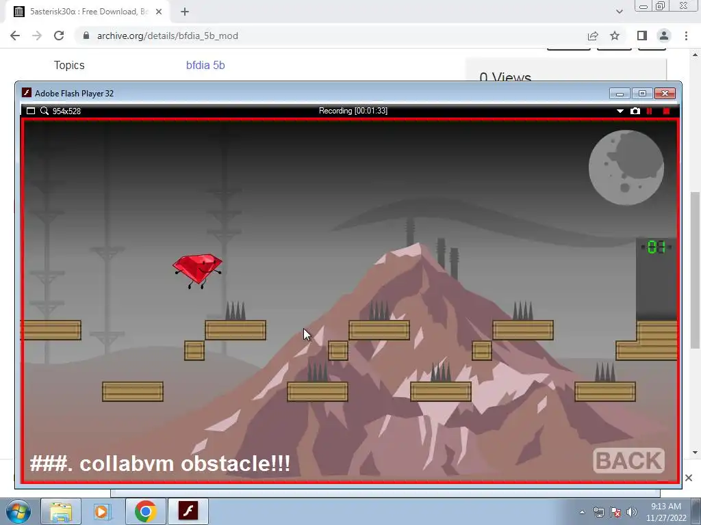
Task: Click the Flash Player taskbar icon
Action: coord(188,511)
